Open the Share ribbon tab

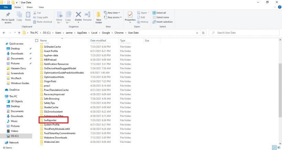pyautogui.click(x=30, y=7)
